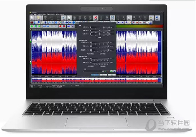
Task: Click the blue question mark Help icon
Action: pyautogui.click(x=157, y=18)
